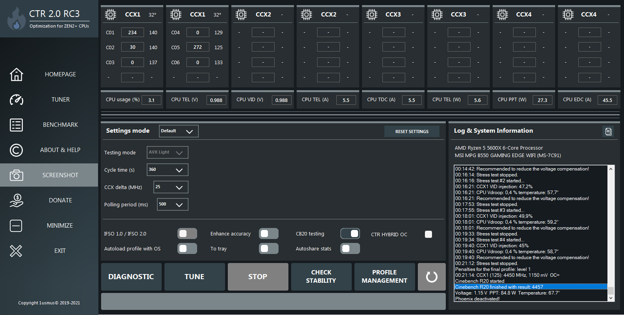Toggle Autoload profile with OS
Viewport: 624px width, 315px height.
coord(187,248)
